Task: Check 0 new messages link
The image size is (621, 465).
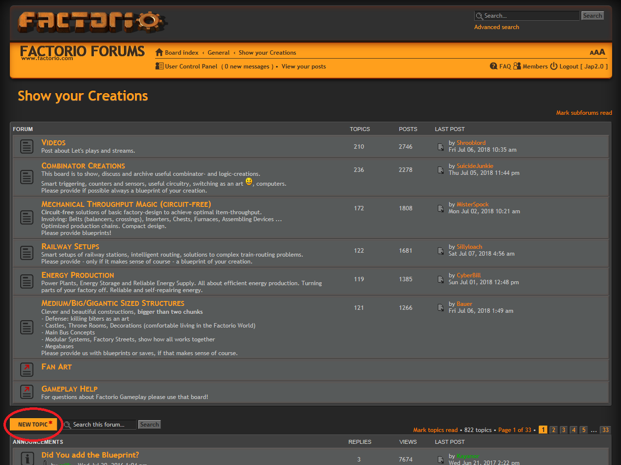Action: point(247,66)
